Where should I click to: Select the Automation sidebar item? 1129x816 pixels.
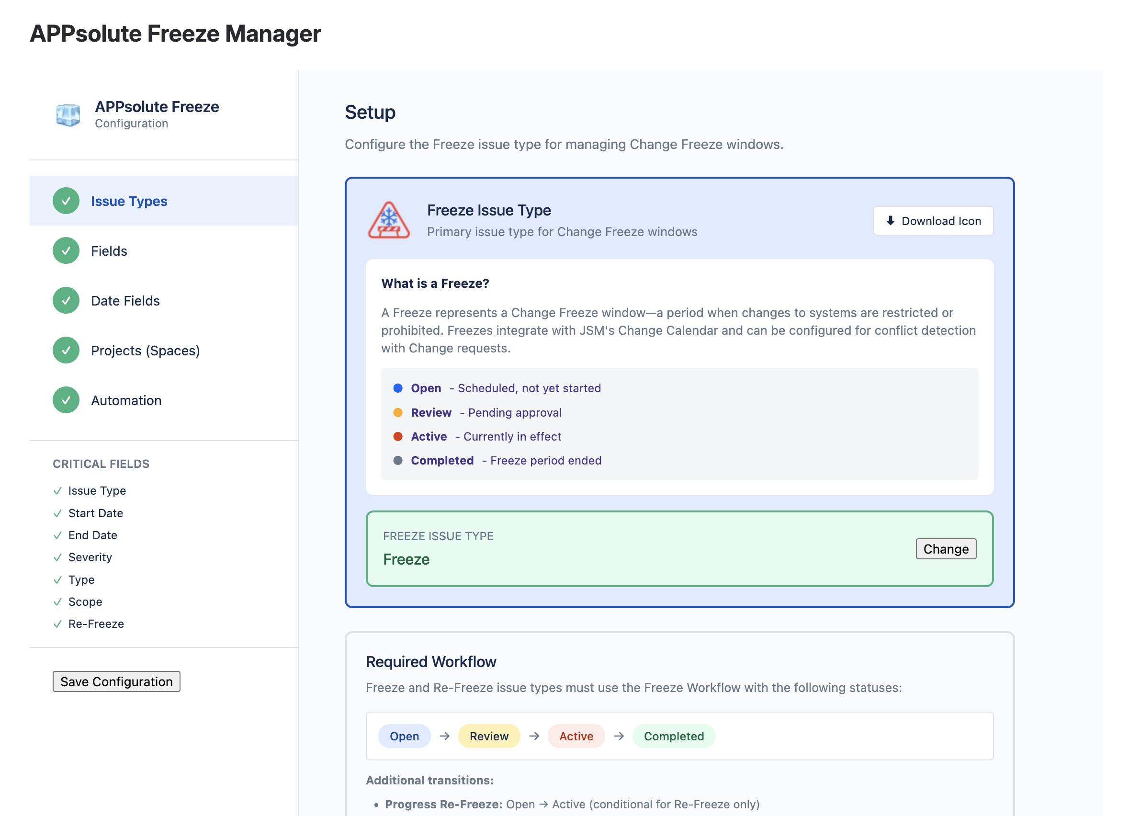click(x=126, y=400)
